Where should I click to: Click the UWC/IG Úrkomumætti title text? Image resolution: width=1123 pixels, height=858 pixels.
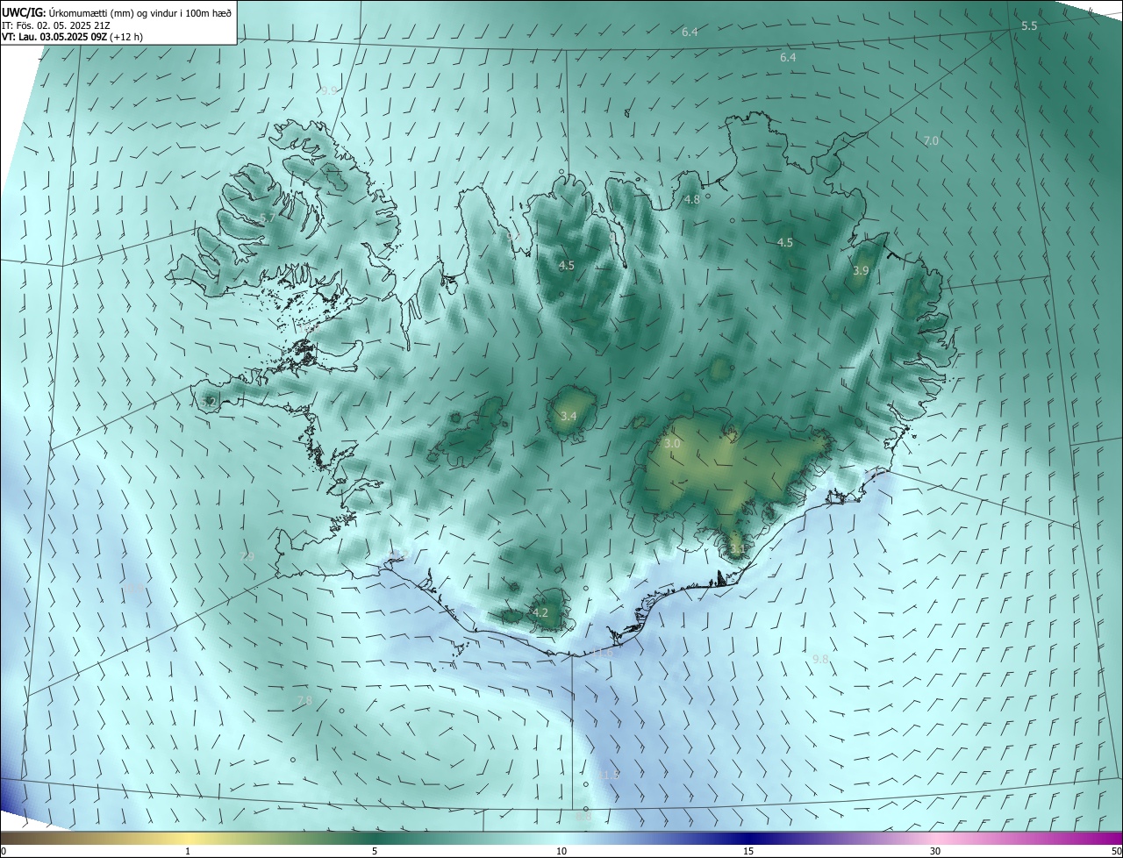[x=117, y=11]
